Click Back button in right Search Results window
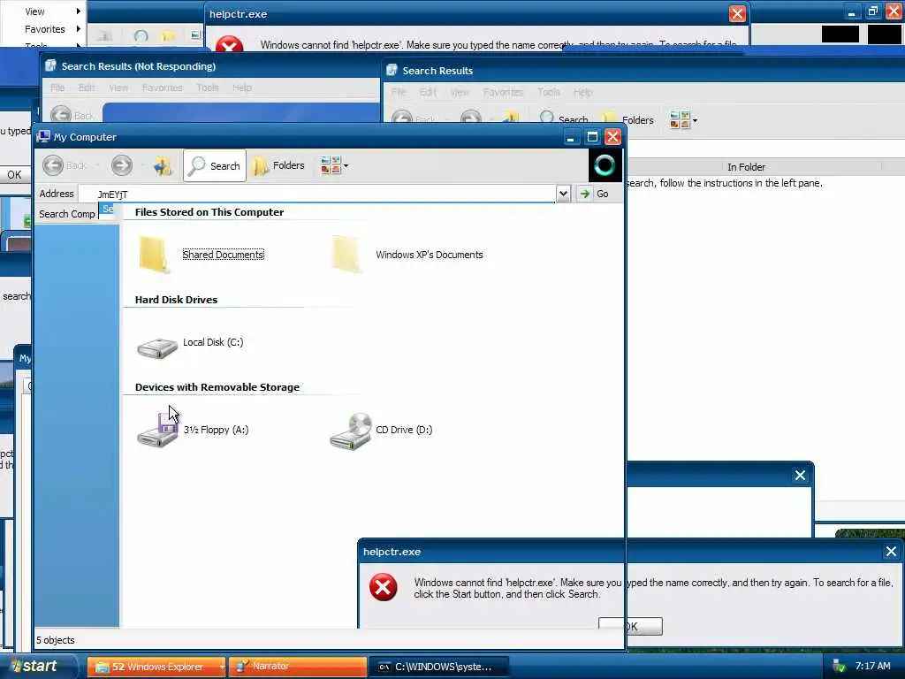 [x=414, y=119]
